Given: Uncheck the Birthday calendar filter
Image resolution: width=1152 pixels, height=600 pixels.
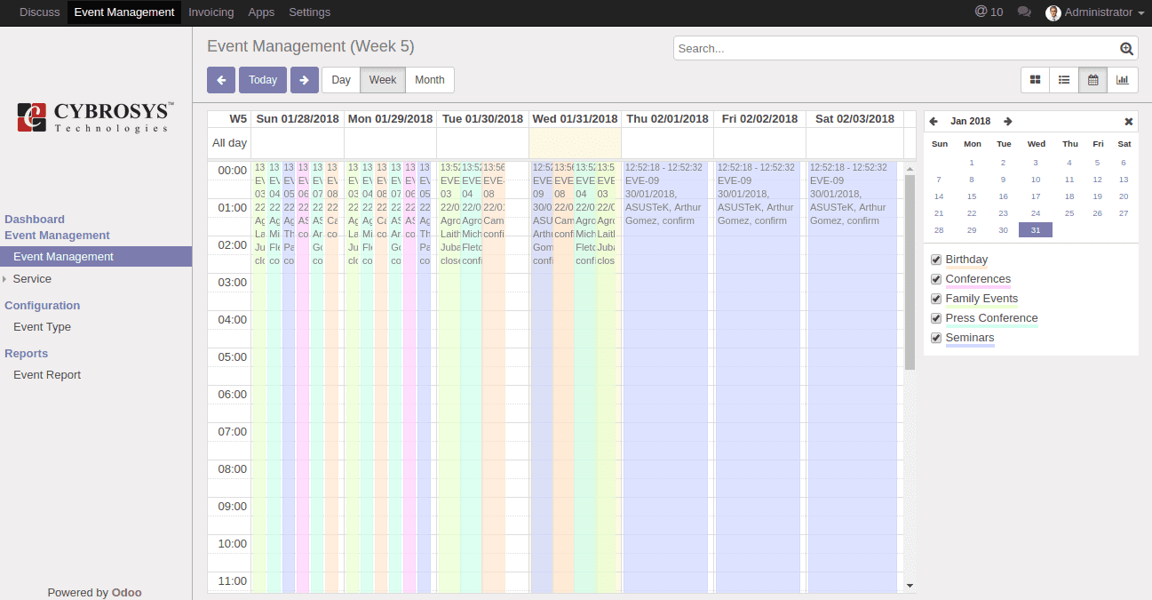Looking at the screenshot, I should click(935, 259).
